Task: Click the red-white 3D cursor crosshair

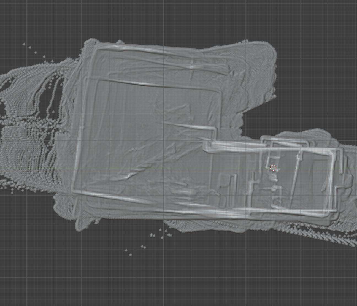Action: pyautogui.click(x=273, y=168)
